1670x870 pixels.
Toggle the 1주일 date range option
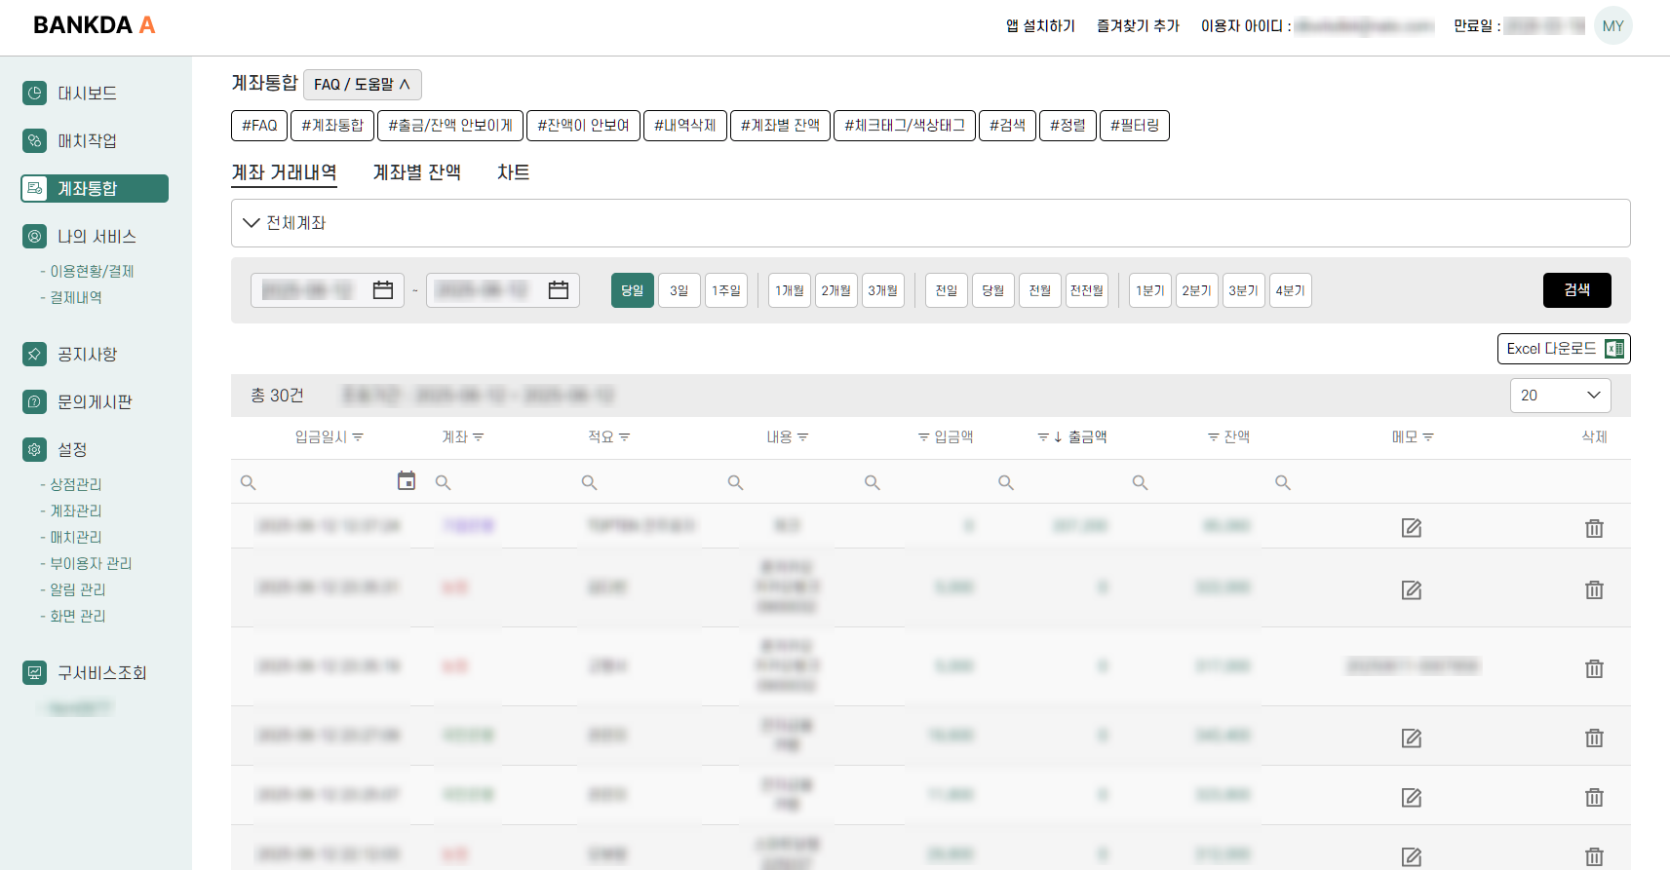(x=726, y=290)
